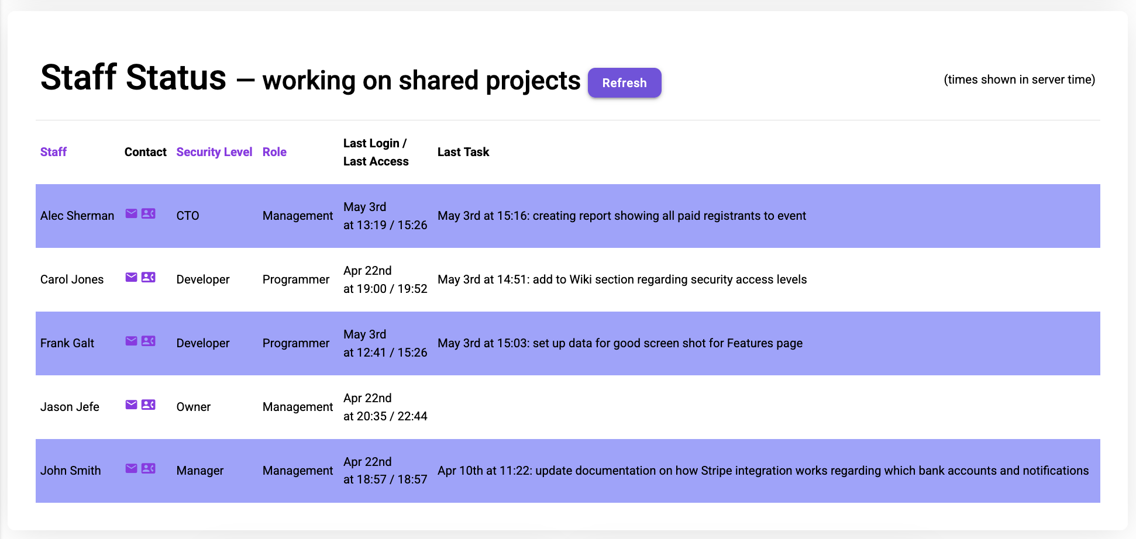Open email icon for Frank Galt
This screenshot has height=539, width=1136.
tap(131, 341)
